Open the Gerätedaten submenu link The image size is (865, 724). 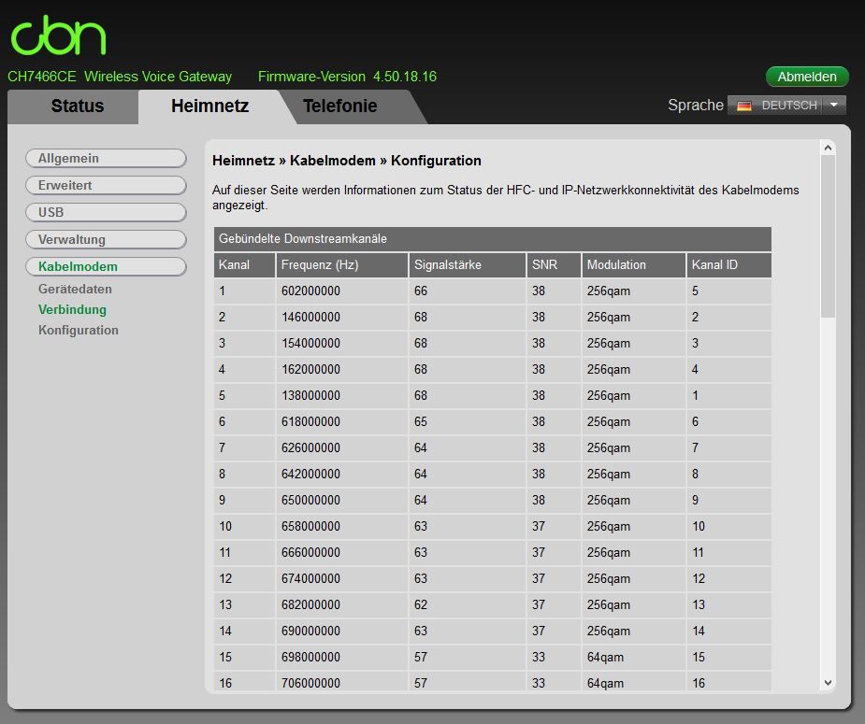pos(75,289)
